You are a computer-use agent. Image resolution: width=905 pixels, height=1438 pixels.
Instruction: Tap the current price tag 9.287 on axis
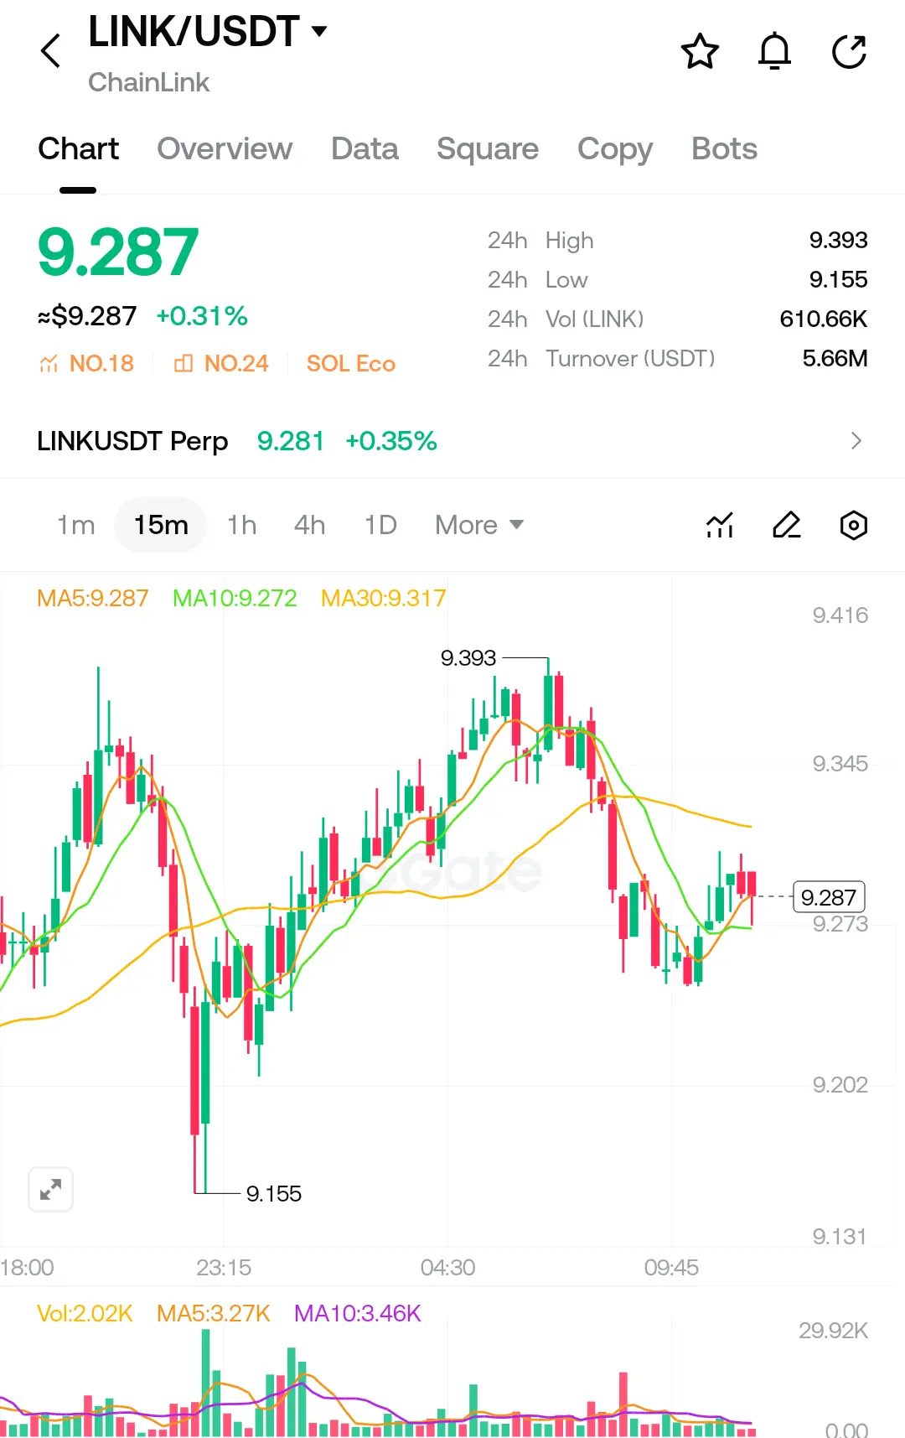point(829,897)
